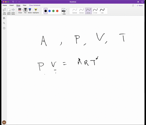Toggle Text Mode on
146x125 pixels.
pyautogui.click(x=5, y=11)
